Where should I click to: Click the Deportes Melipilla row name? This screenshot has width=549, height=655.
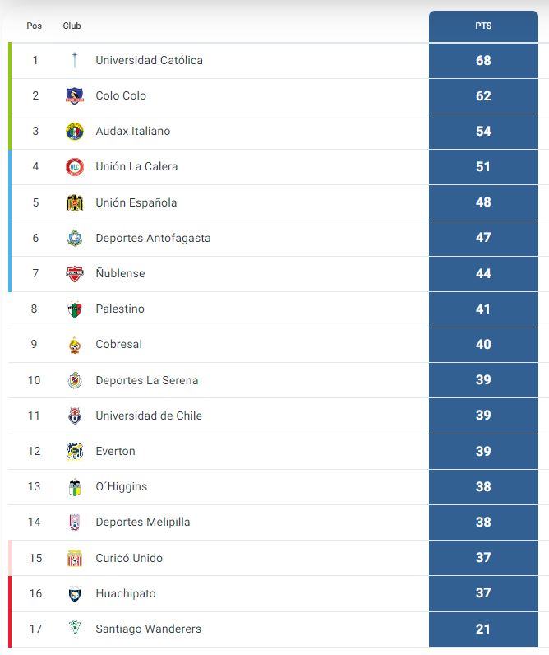coord(143,523)
